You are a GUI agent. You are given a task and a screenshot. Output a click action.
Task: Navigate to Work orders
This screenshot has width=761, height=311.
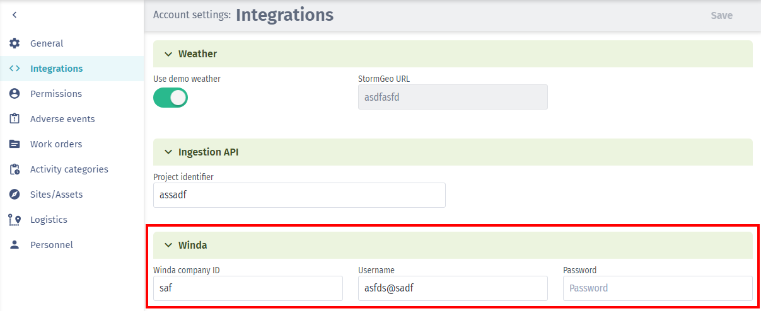[x=72, y=144]
